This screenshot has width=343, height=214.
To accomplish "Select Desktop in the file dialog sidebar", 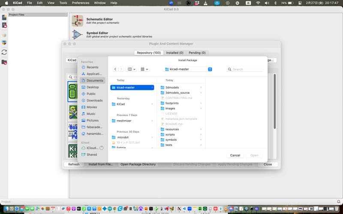I will click(x=92, y=87).
